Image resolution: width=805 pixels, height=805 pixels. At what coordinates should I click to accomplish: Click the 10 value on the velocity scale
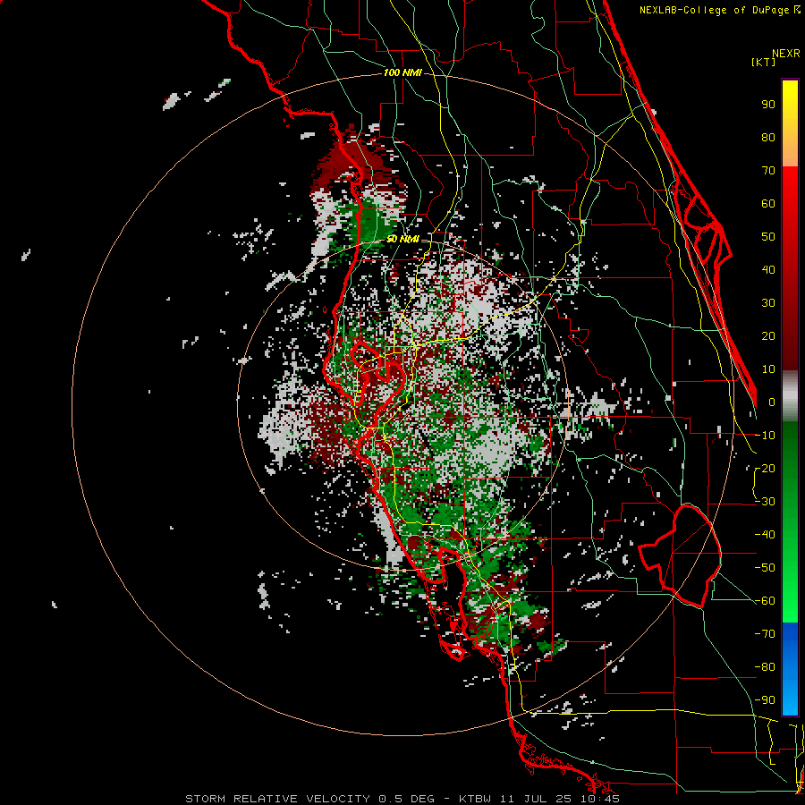[x=768, y=369]
